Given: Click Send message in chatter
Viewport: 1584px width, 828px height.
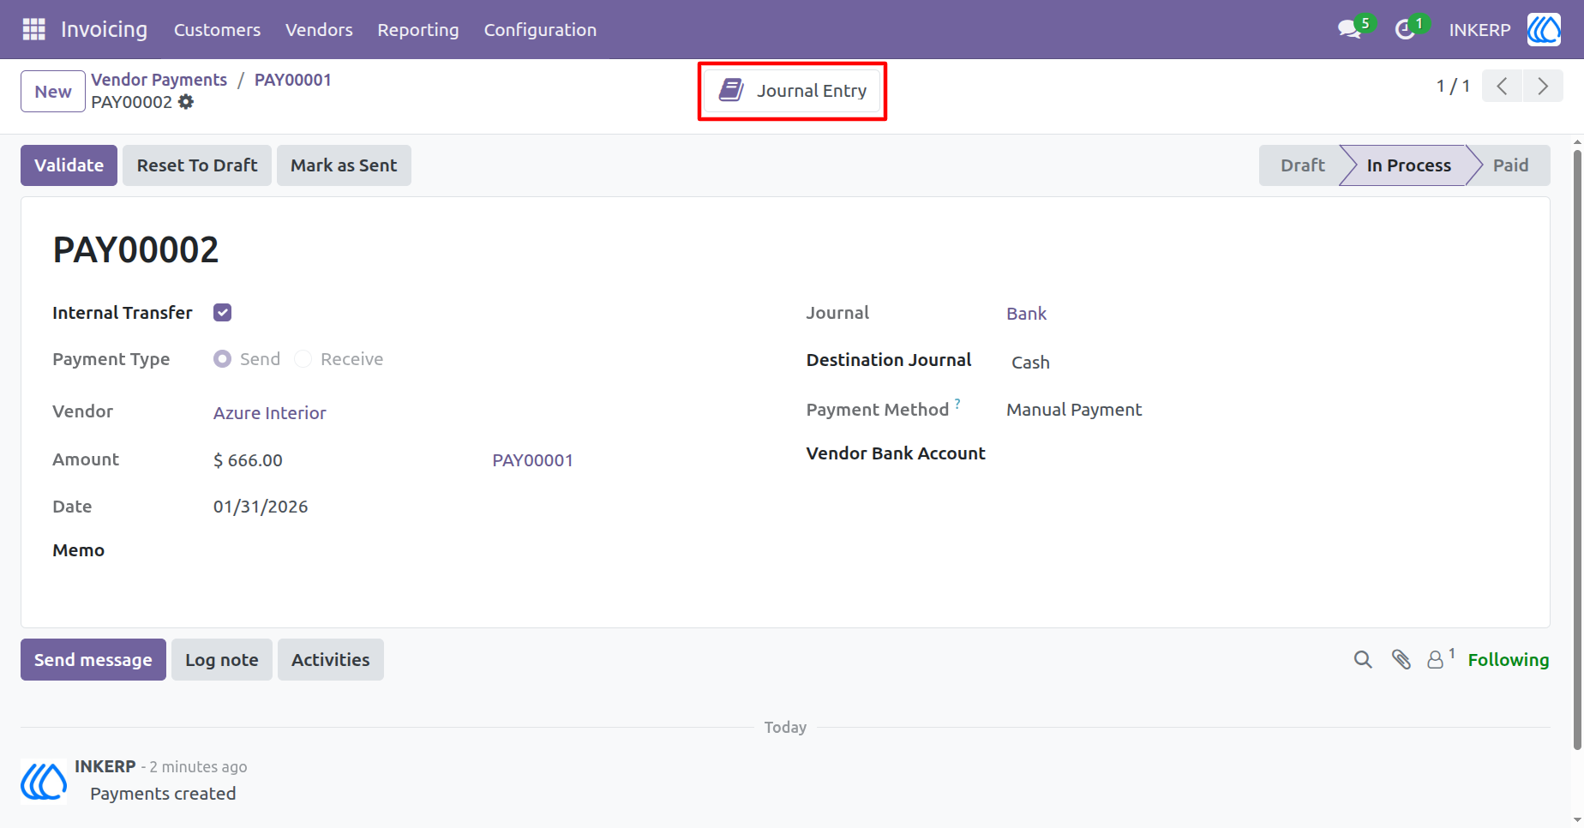Looking at the screenshot, I should click(93, 660).
